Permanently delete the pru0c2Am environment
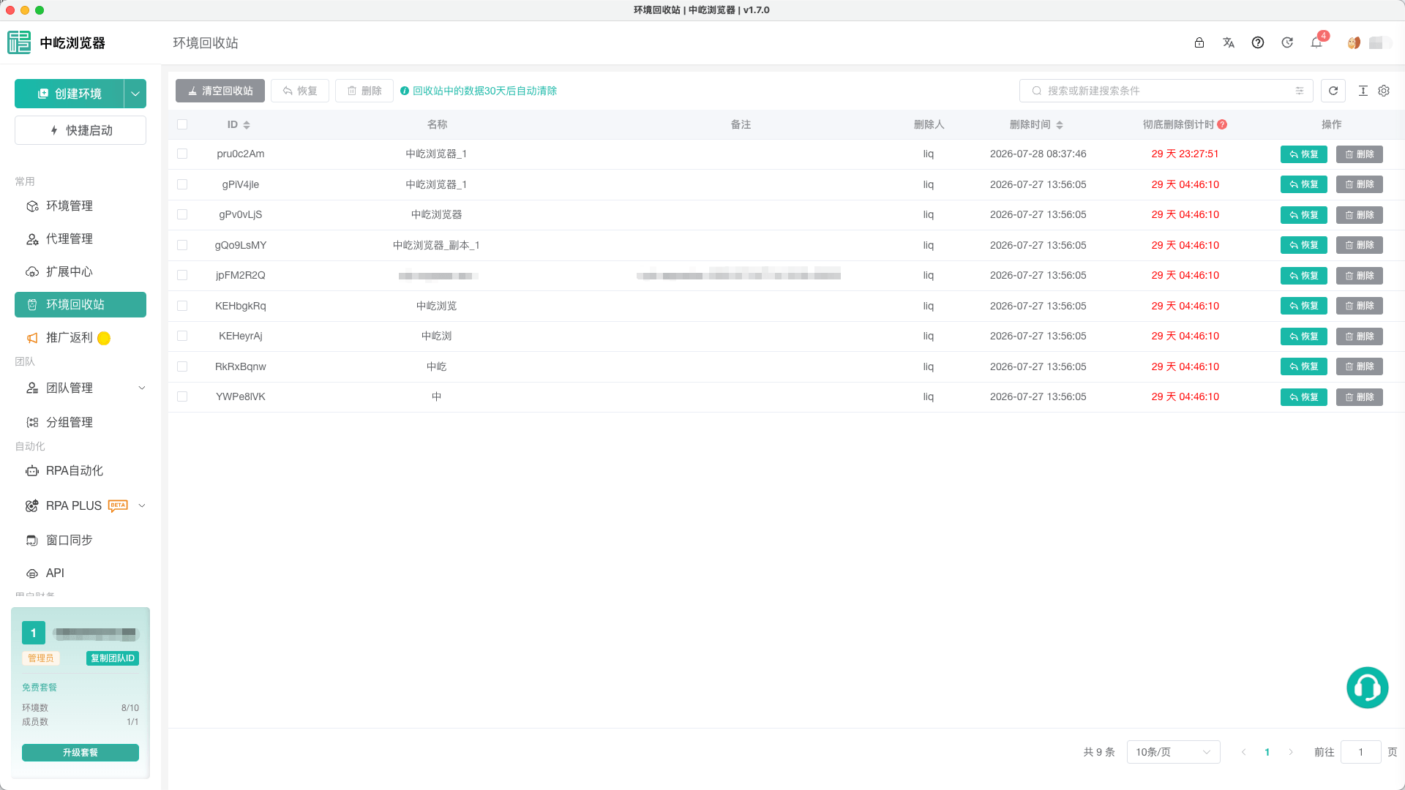The image size is (1405, 790). coord(1360,154)
